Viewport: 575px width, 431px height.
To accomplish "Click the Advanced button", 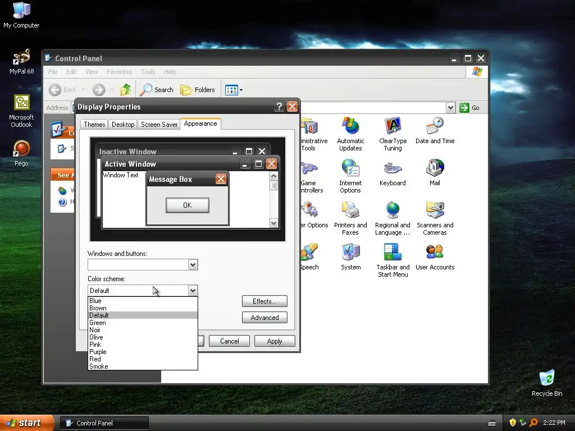I will click(x=264, y=318).
